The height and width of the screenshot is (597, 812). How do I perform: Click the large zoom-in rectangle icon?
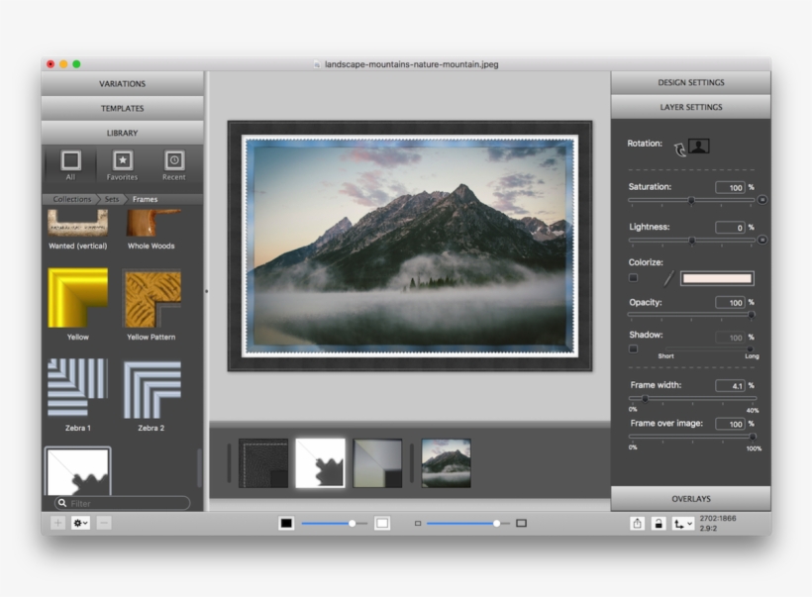[x=522, y=524]
